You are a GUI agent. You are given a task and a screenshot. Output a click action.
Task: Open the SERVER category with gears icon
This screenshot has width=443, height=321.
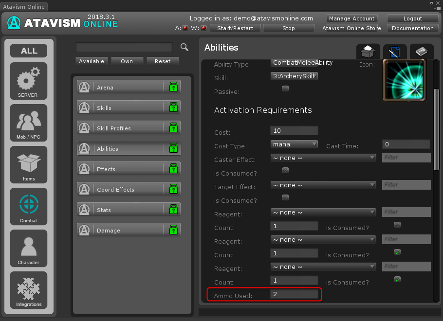pos(29,81)
